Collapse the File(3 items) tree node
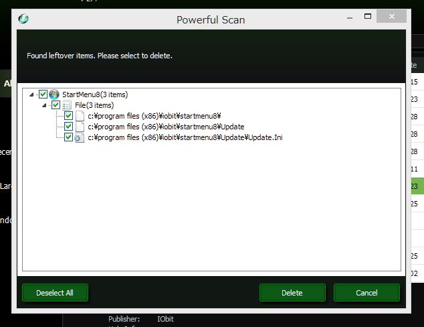The image size is (424, 327). [x=44, y=105]
